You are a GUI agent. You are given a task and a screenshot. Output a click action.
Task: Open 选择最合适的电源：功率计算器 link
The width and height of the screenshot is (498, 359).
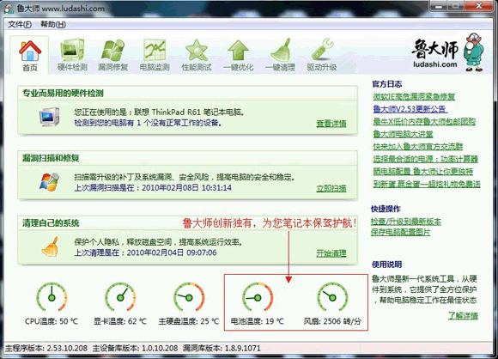pyautogui.click(x=425, y=159)
